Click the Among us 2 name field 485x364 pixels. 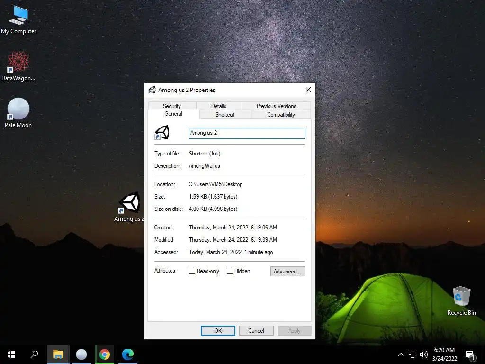[x=247, y=133]
